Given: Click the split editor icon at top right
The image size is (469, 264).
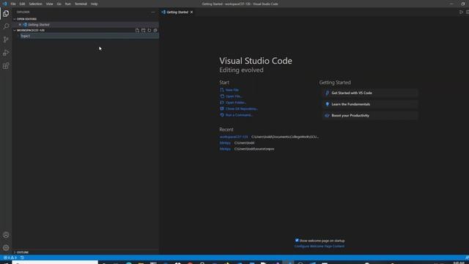Looking at the screenshot, I should [x=468, y=12].
